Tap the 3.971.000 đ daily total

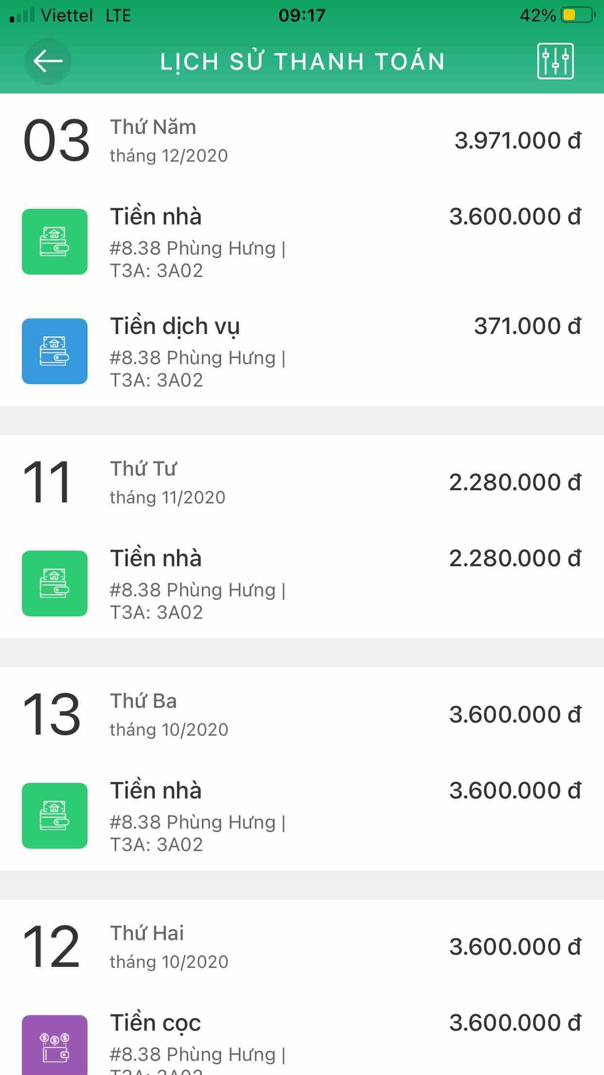517,141
